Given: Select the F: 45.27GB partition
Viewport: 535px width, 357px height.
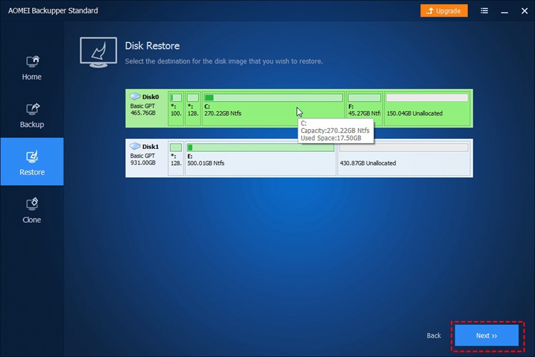Looking at the screenshot, I should click(364, 108).
